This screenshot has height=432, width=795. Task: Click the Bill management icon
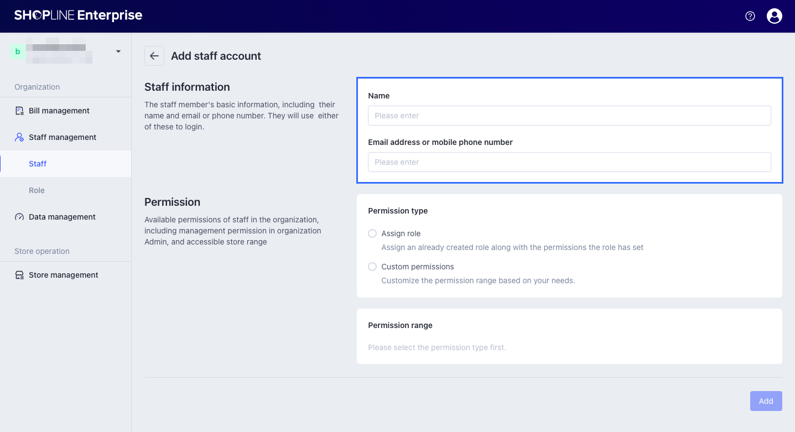(19, 111)
